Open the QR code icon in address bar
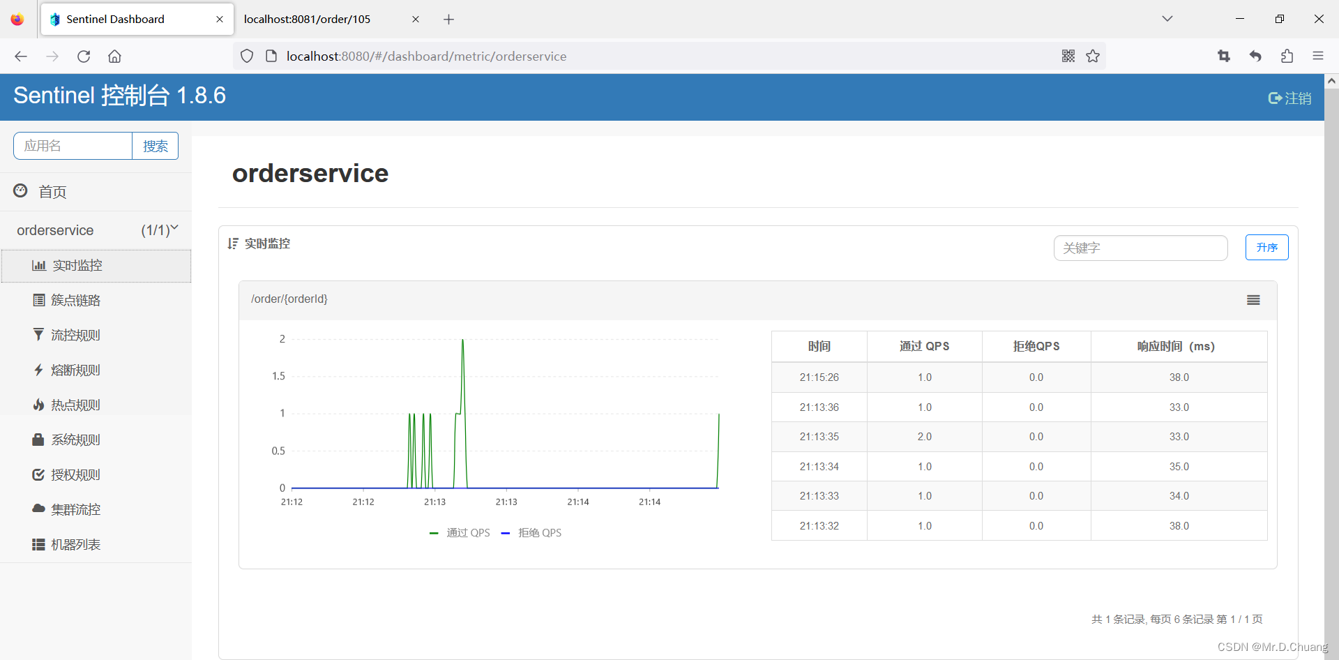The height and width of the screenshot is (660, 1339). [1068, 57]
